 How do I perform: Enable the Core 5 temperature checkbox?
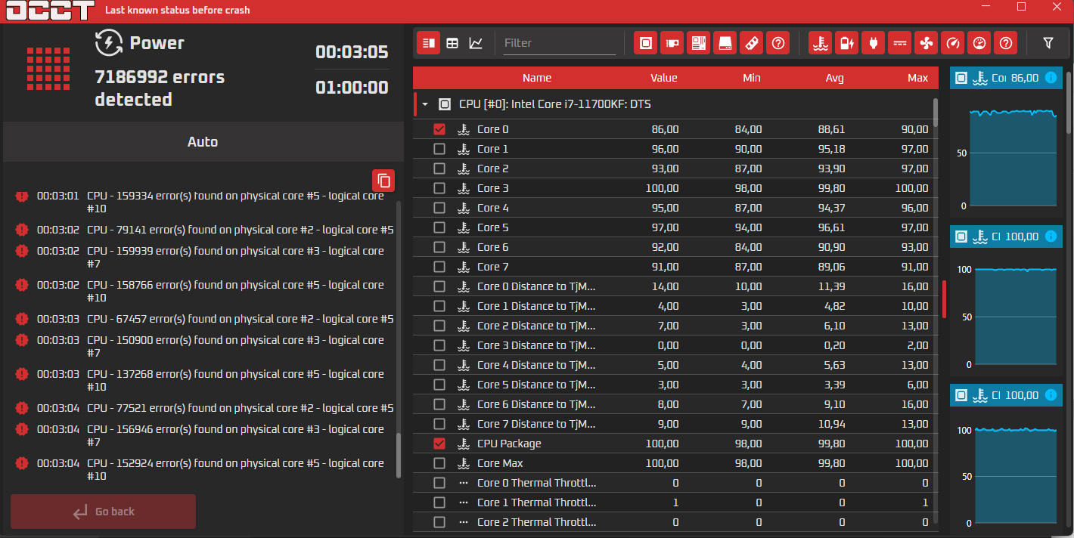point(439,227)
